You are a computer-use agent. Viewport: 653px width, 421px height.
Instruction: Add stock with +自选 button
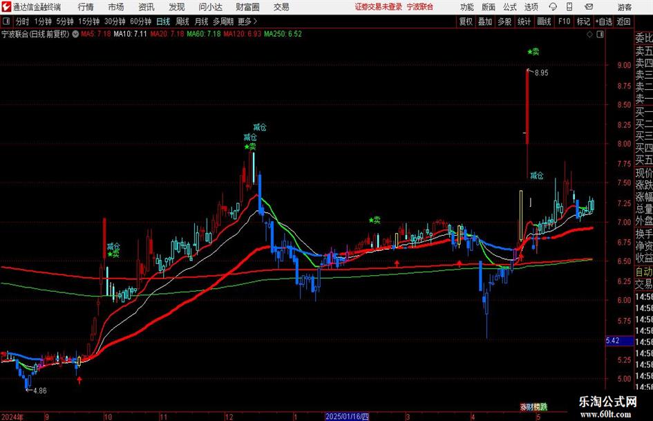(604, 21)
